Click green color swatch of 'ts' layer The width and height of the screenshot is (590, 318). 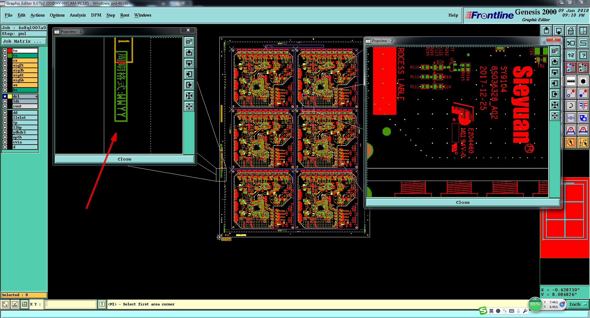tap(10, 56)
